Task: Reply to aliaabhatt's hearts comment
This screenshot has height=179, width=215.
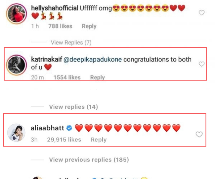Action: click(x=99, y=140)
